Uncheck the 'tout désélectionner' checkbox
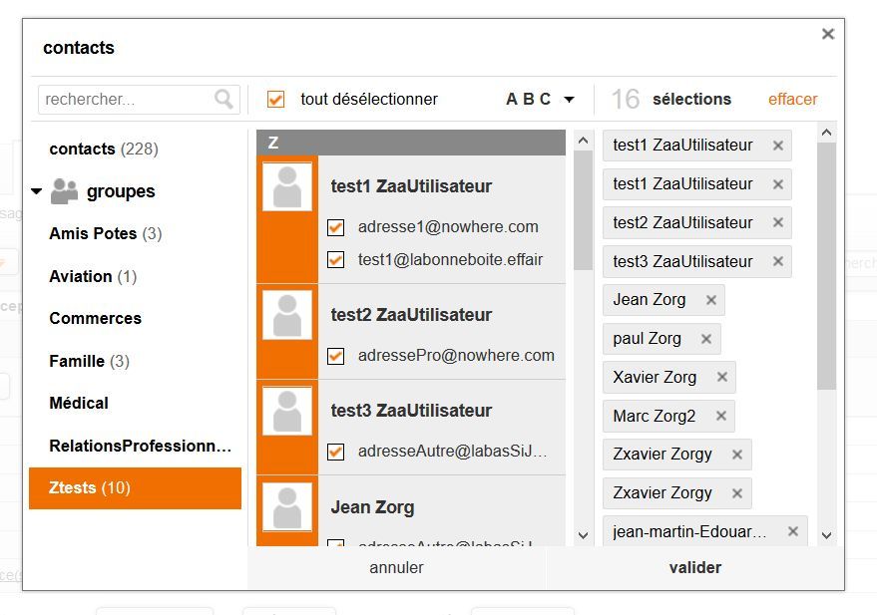877x615 pixels. pyautogui.click(x=276, y=100)
